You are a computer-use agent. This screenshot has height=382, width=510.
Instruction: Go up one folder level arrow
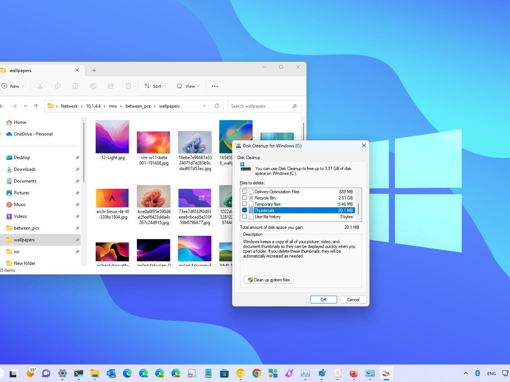point(36,106)
